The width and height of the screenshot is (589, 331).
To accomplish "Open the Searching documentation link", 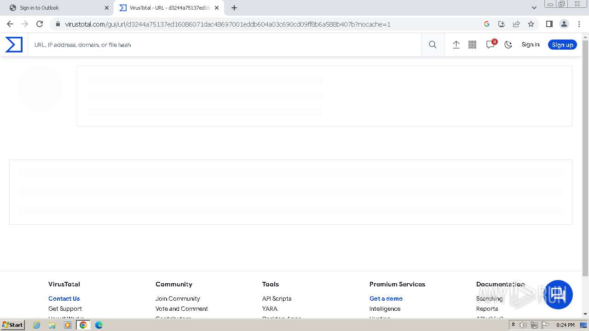I will [489, 298].
